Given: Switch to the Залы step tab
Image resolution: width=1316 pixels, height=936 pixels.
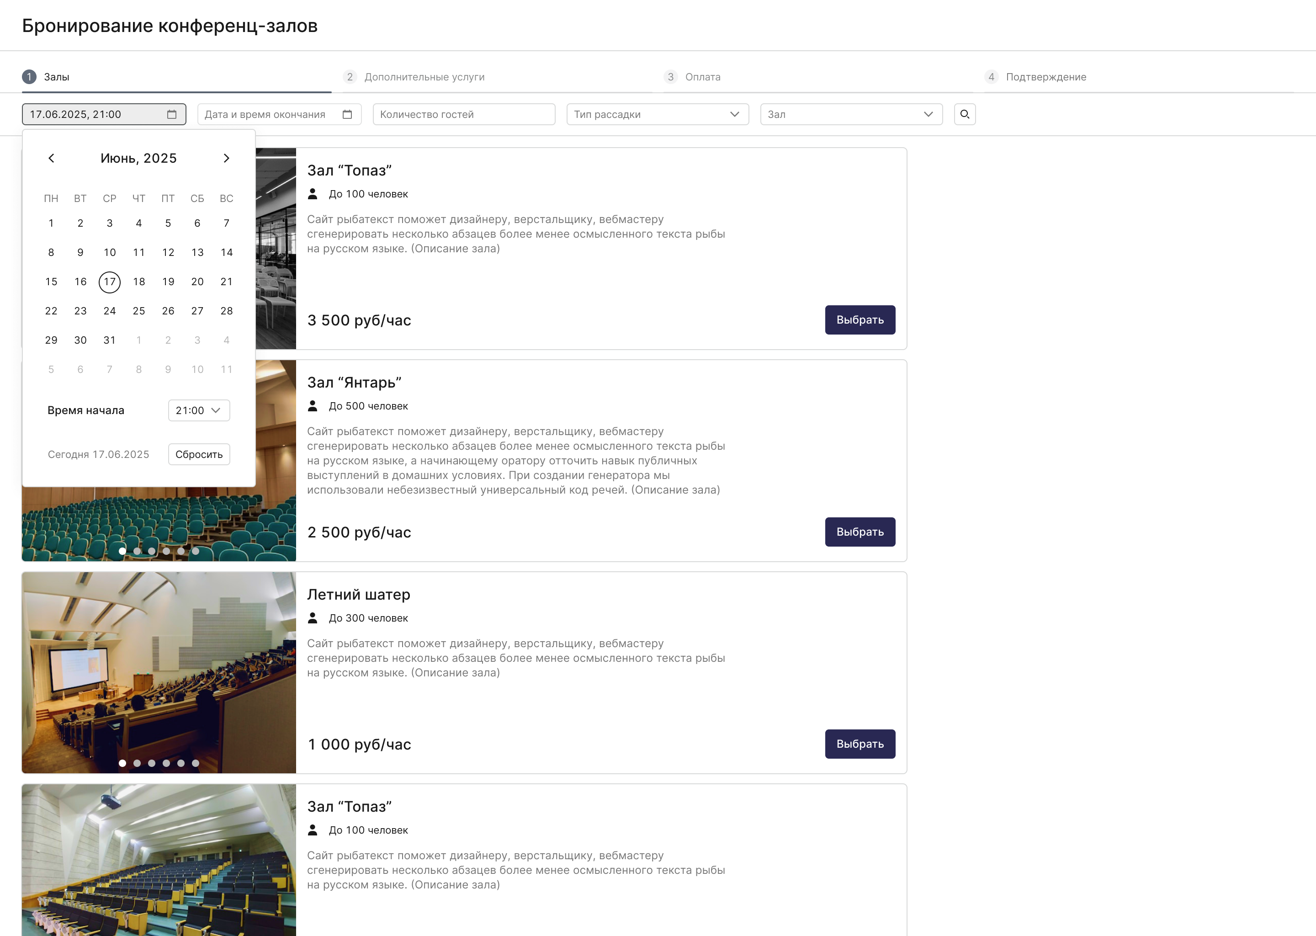Looking at the screenshot, I should [176, 77].
